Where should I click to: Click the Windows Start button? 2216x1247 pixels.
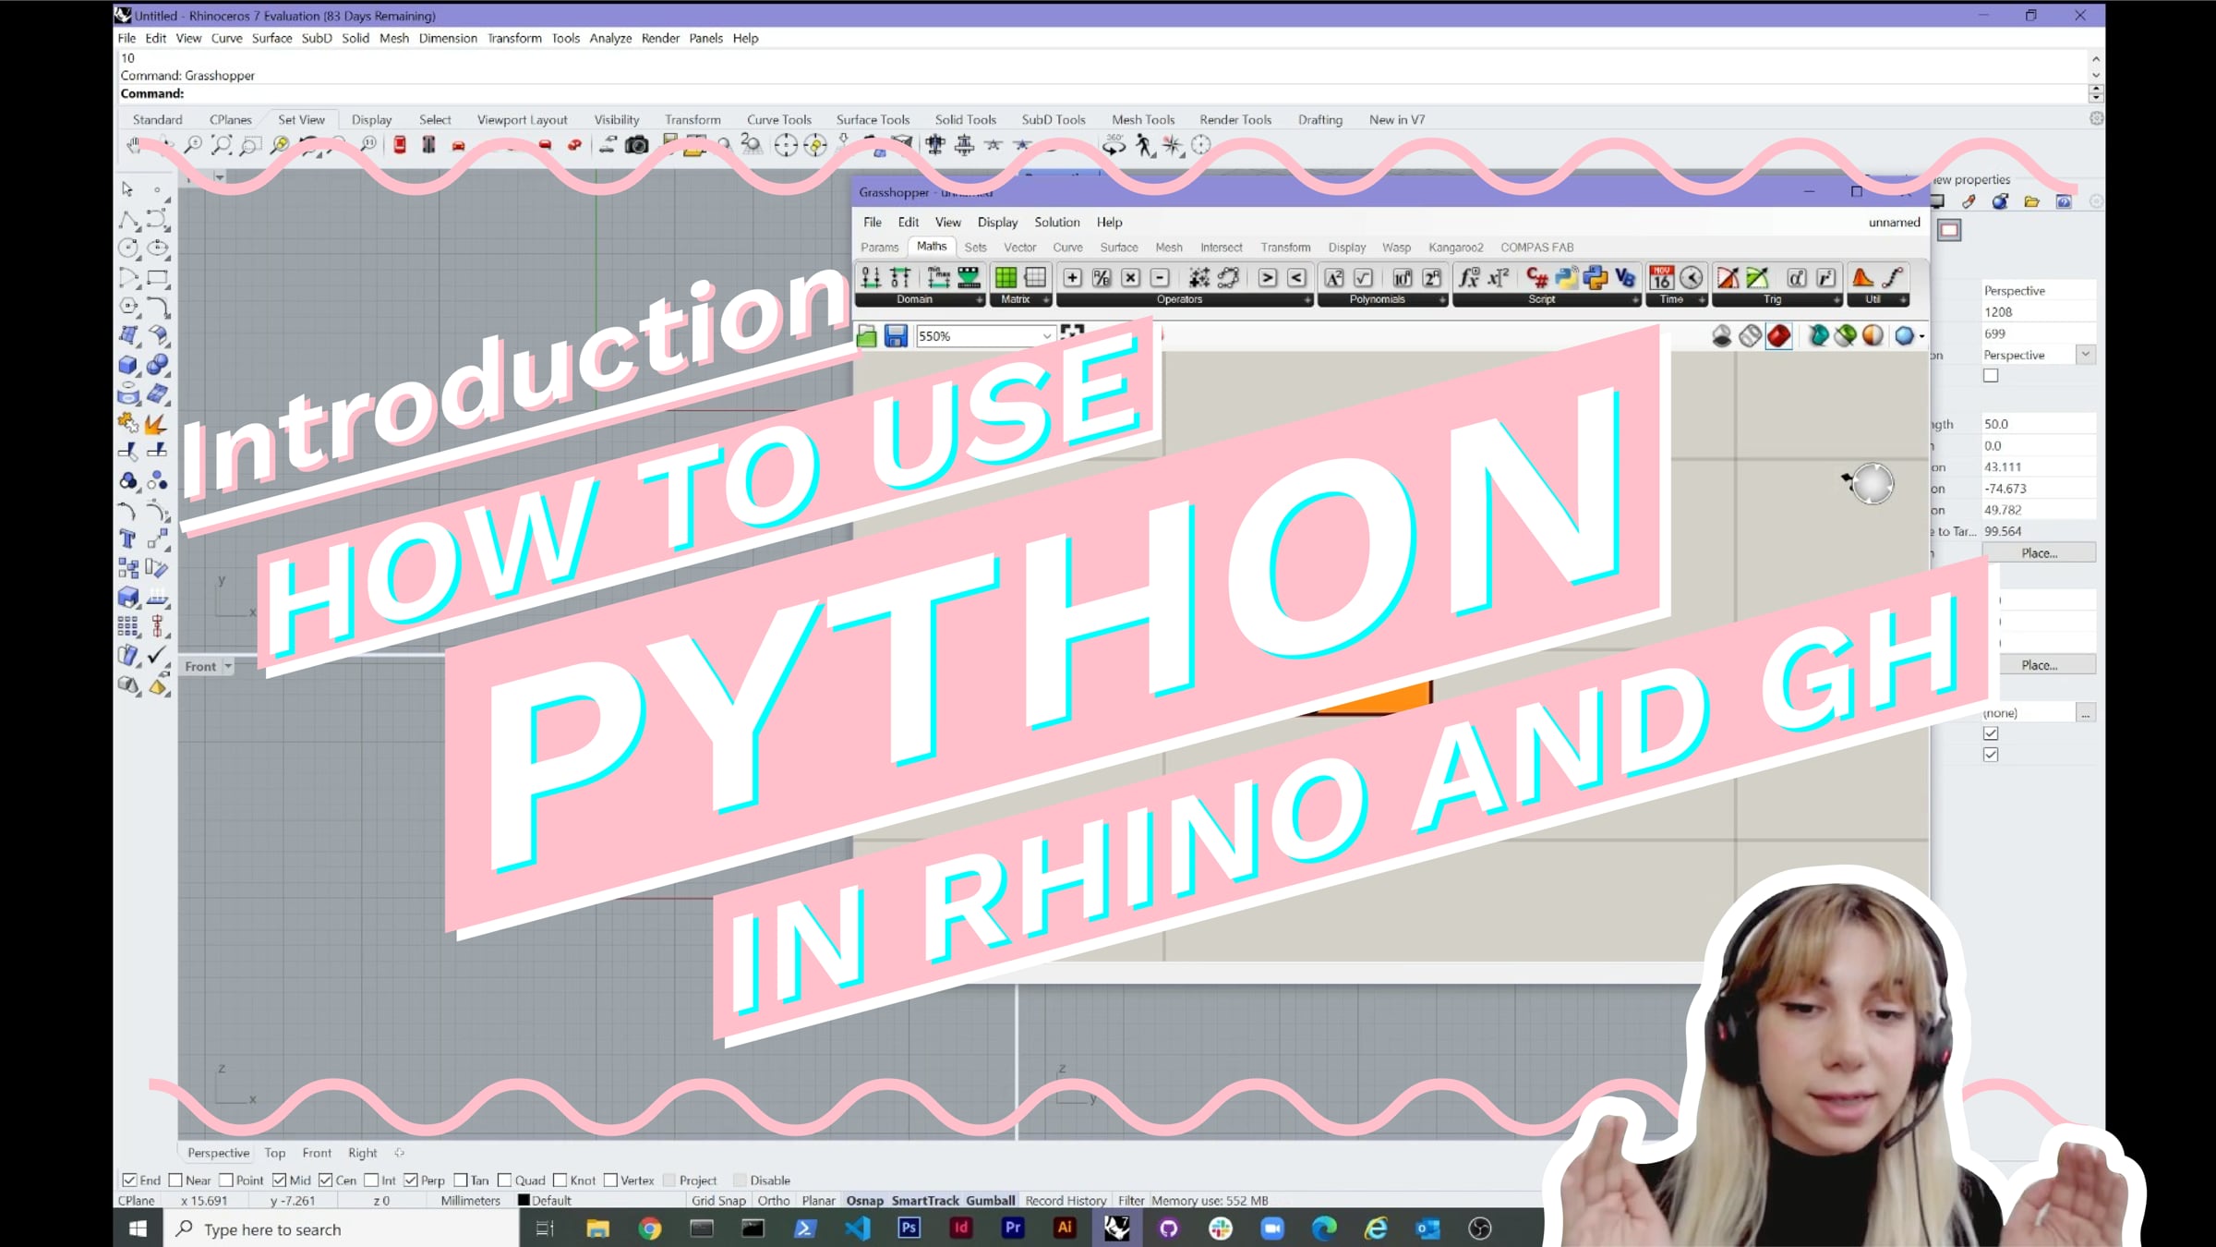click(138, 1229)
